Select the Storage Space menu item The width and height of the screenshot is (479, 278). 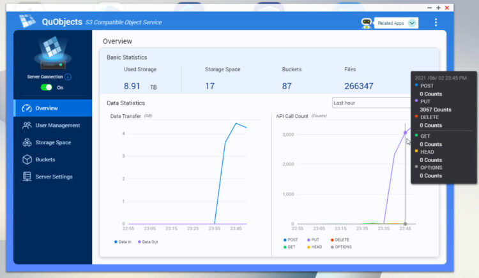pos(52,142)
